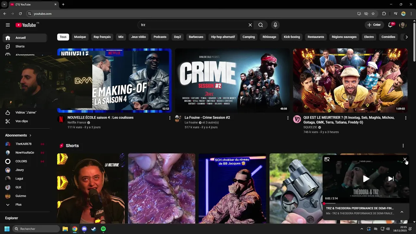Open Chrome three-dot menu
Image resolution: width=416 pixels, height=234 pixels.
tap(411, 14)
